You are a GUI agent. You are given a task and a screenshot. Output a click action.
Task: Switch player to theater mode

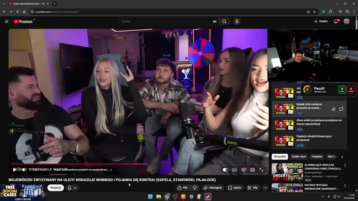(252, 170)
